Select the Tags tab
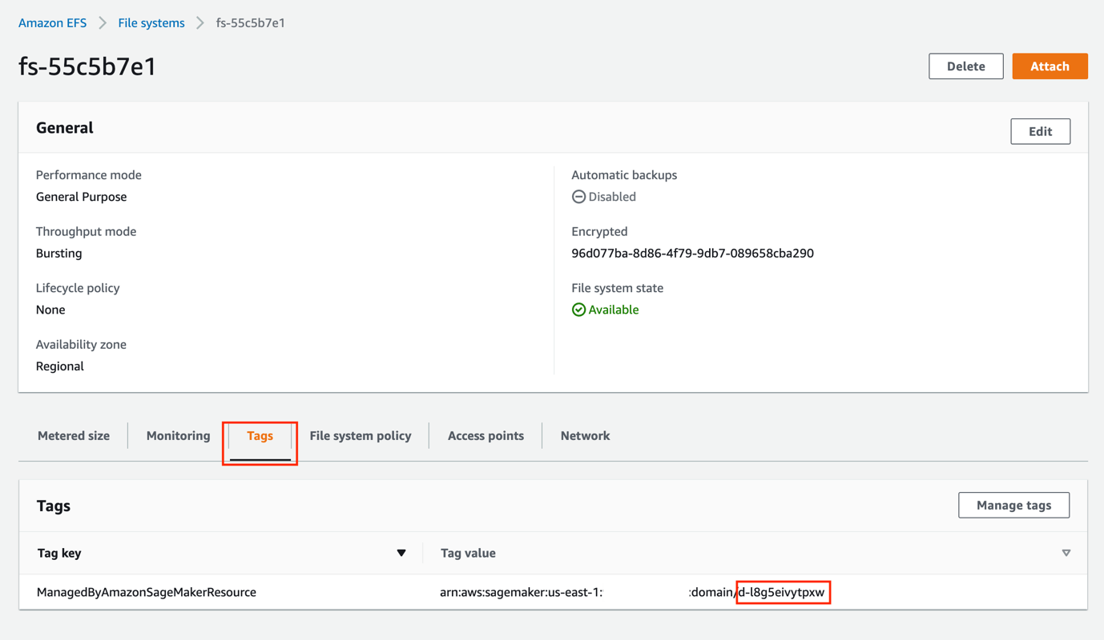Viewport: 1104px width, 640px height. pos(260,436)
